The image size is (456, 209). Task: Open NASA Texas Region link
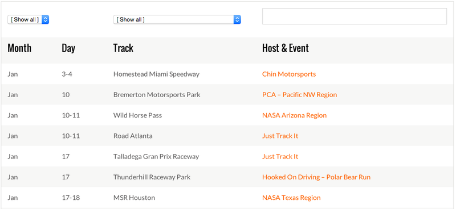[x=291, y=198]
